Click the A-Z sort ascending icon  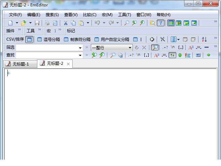pyautogui.click(x=204, y=39)
